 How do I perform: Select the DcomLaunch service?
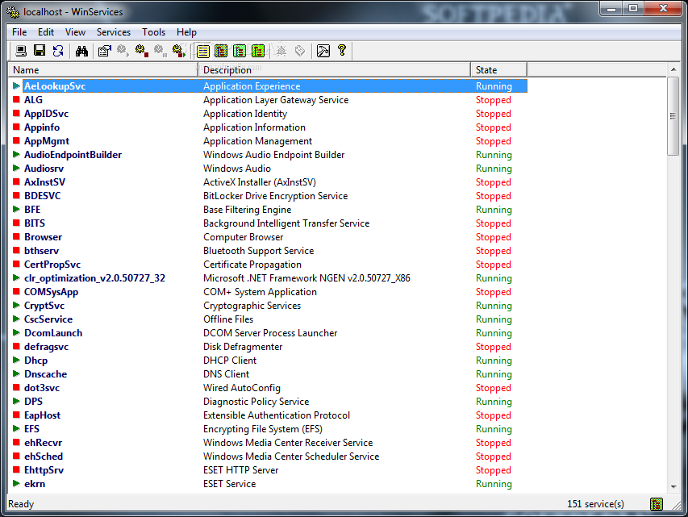coord(53,332)
